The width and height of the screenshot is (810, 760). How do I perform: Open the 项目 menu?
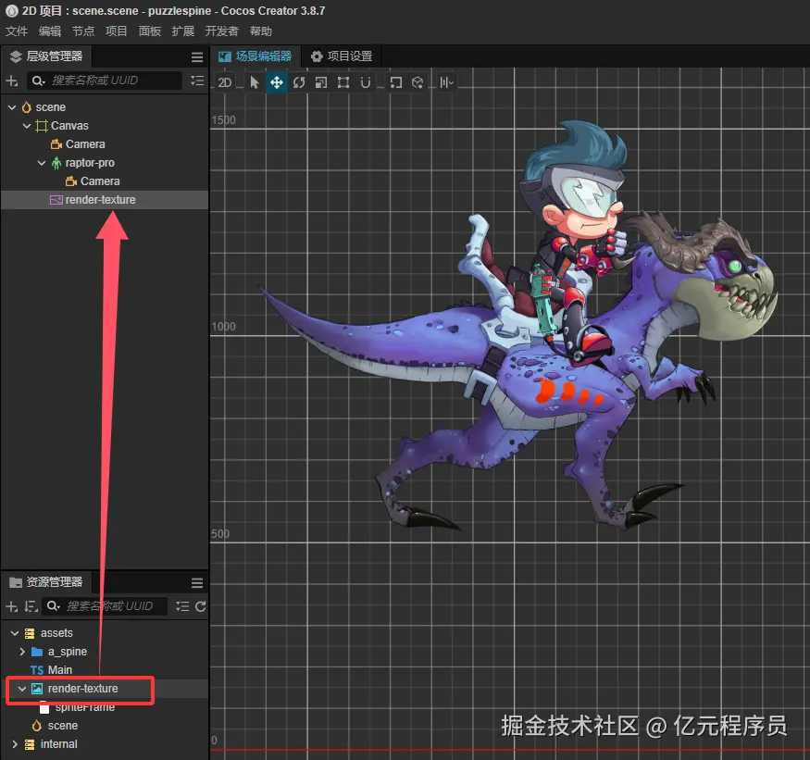(117, 31)
